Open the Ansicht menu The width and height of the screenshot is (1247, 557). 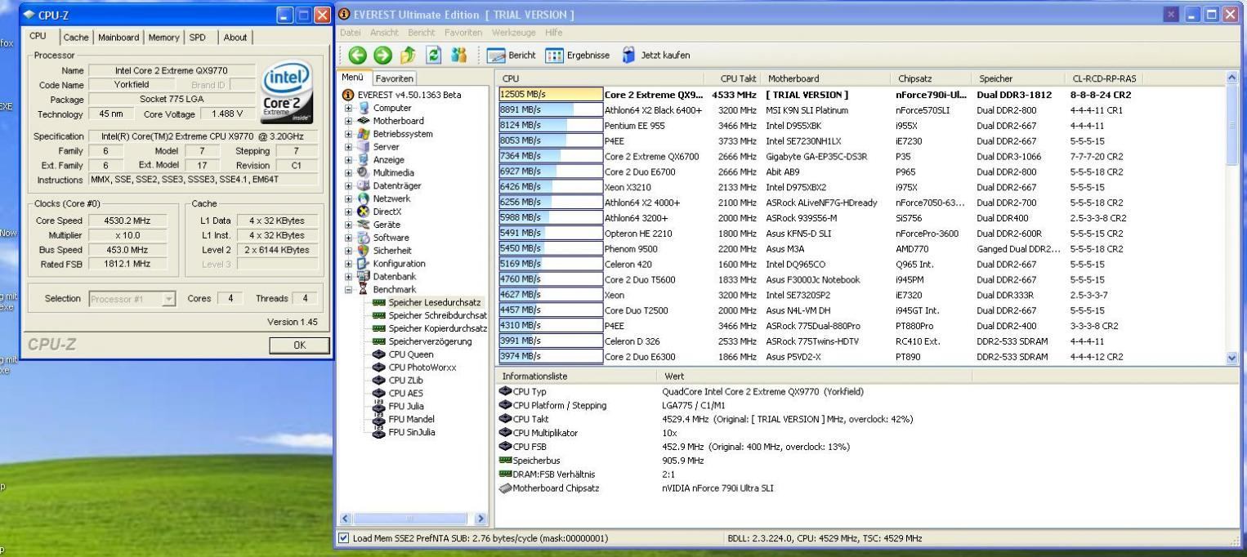tap(384, 33)
